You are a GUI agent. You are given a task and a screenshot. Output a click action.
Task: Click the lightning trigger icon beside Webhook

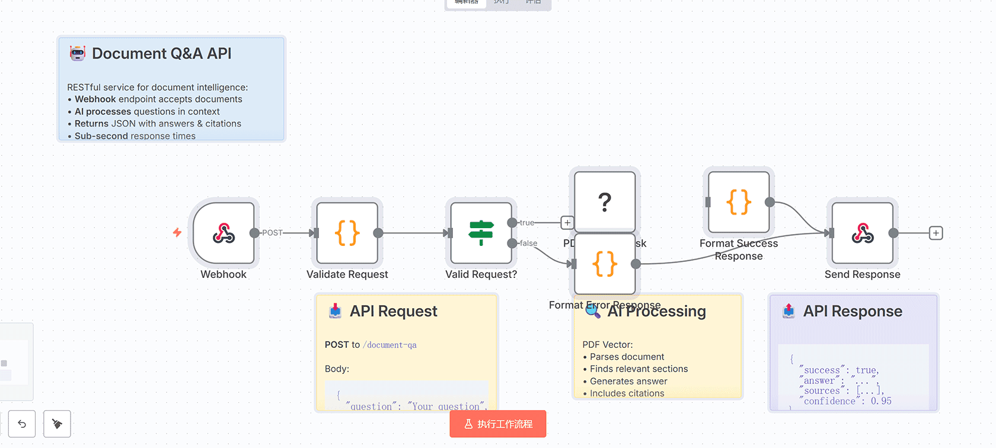[x=177, y=232]
